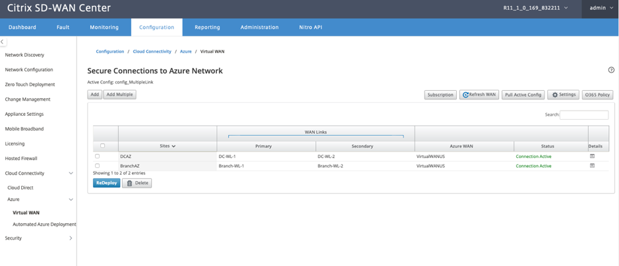
Task: Collapse the sidebar with the left chevron
Action: pos(2,41)
